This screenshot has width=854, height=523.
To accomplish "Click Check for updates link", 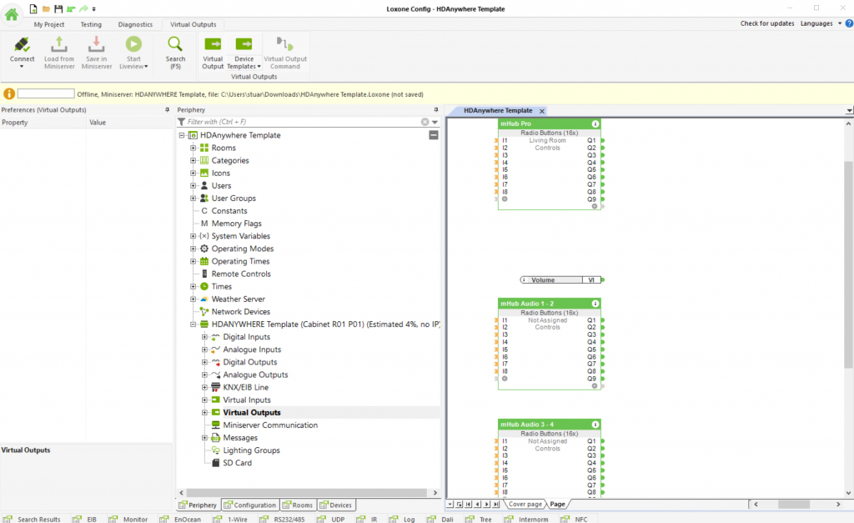I will coord(767,23).
